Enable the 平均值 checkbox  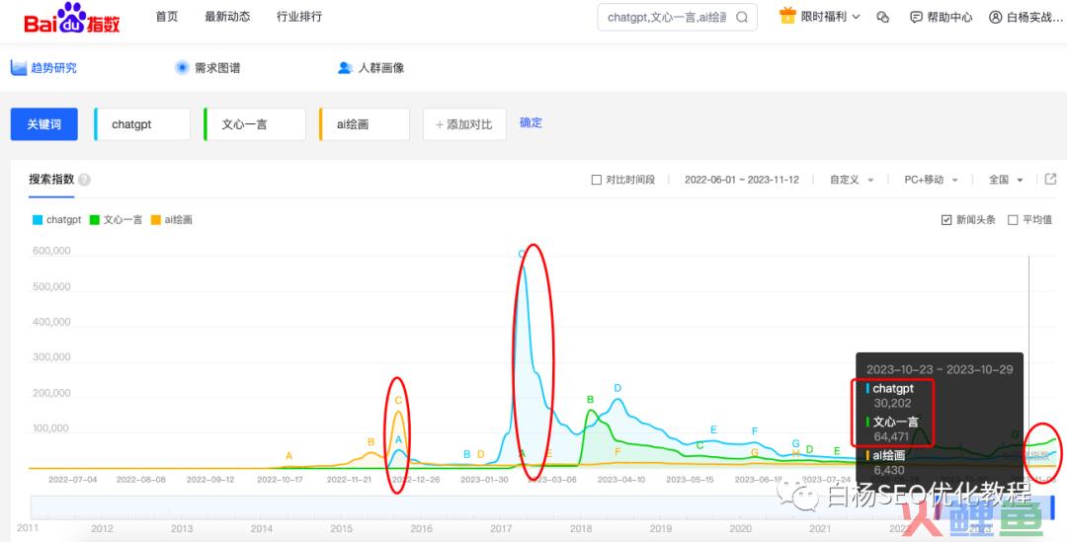(1013, 219)
